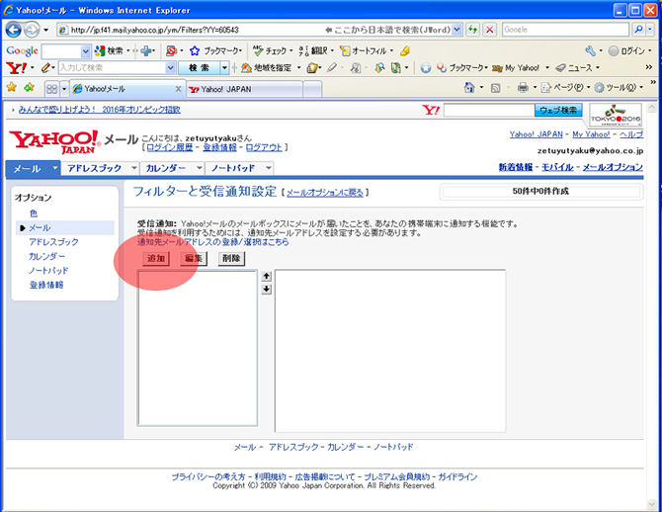Click the browser Forward arrow button

click(x=31, y=30)
